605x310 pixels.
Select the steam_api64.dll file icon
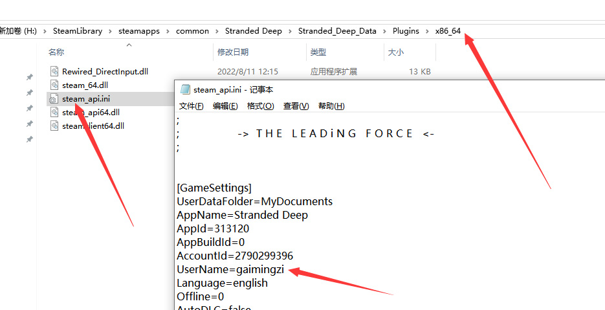click(x=54, y=113)
